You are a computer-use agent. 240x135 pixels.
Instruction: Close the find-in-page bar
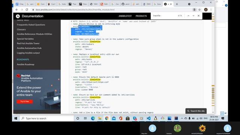[x=198, y=16]
